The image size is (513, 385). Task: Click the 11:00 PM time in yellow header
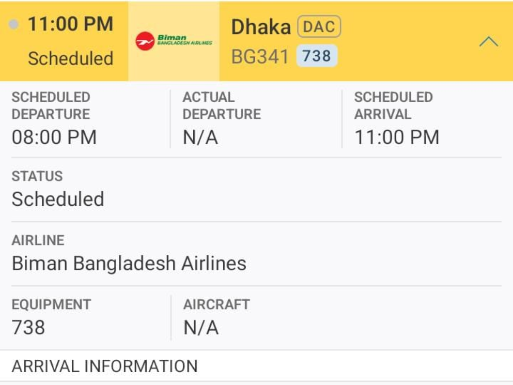click(71, 24)
